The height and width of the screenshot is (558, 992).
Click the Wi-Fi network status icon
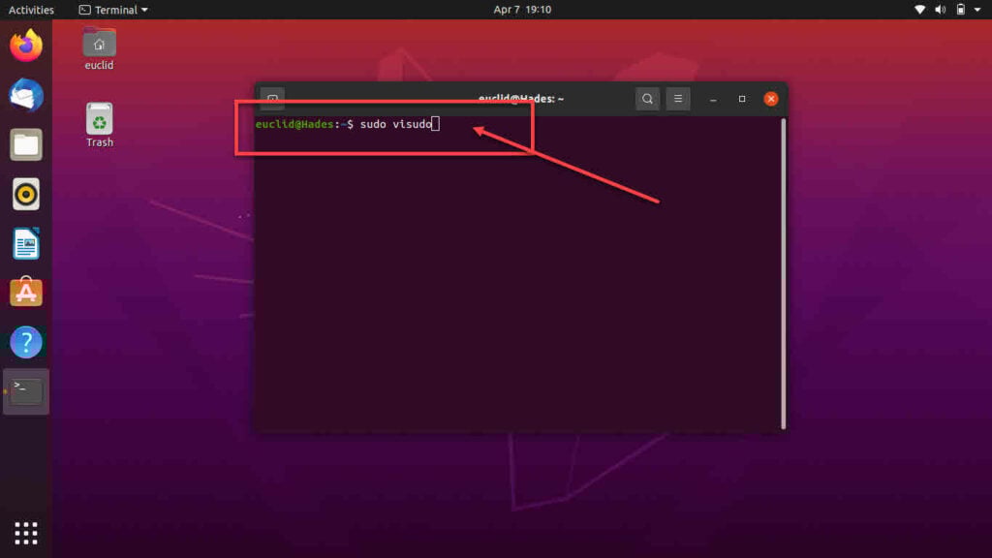920,10
